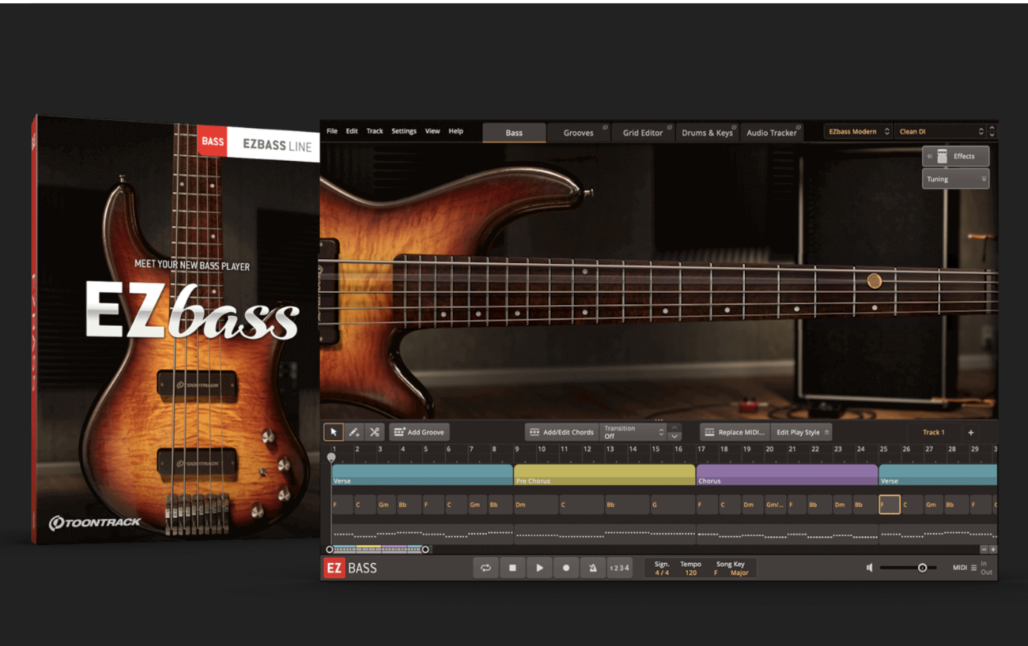The width and height of the screenshot is (1028, 646).
Task: Open the File menu
Action: [332, 131]
